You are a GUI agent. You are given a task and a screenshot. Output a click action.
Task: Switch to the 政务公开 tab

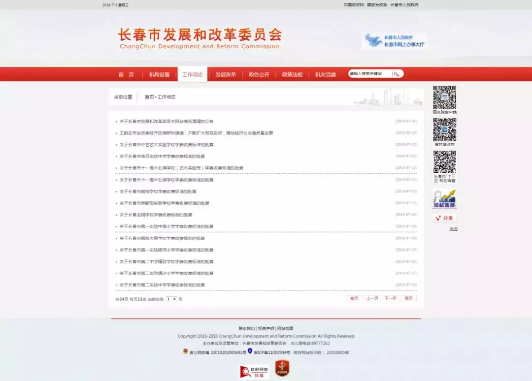coord(259,74)
